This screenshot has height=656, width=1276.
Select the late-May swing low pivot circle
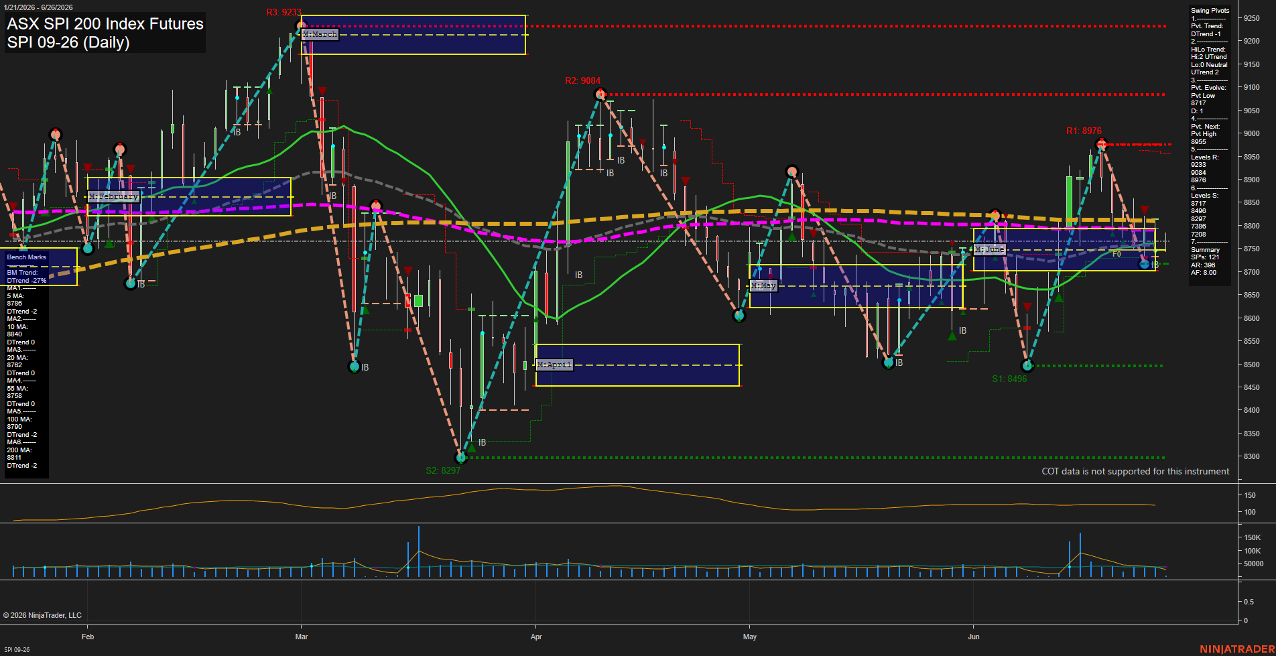889,363
